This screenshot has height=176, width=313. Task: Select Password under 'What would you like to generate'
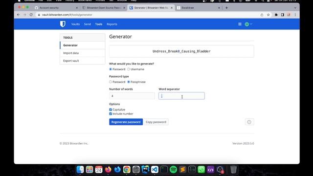[x=111, y=69]
